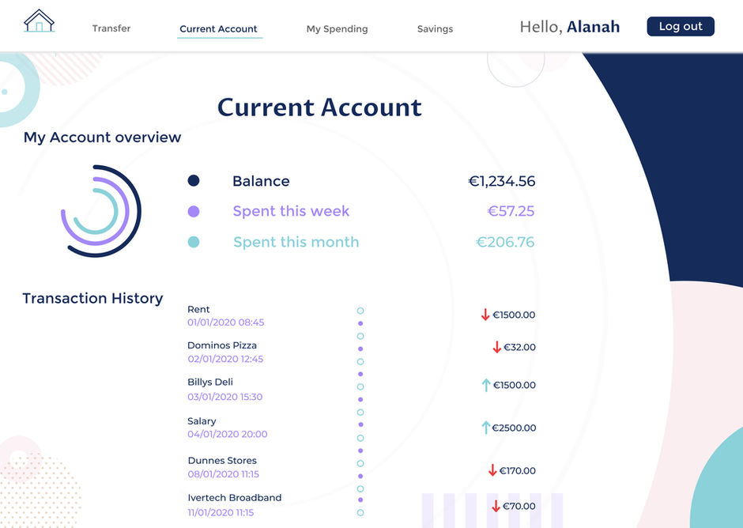
Task: Open the Ivertech Broadband transaction
Action: [x=234, y=498]
